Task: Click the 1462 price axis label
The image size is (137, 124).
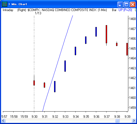Action: 132,78
